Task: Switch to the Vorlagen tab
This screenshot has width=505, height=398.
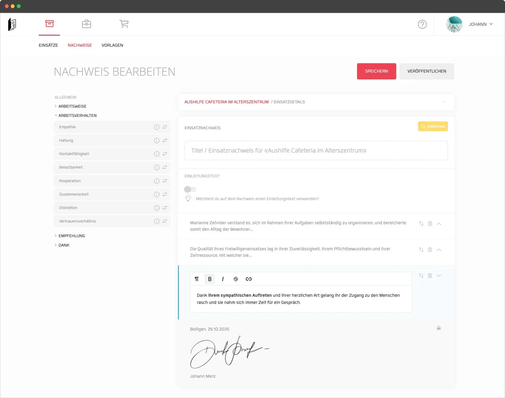Action: (x=112, y=45)
